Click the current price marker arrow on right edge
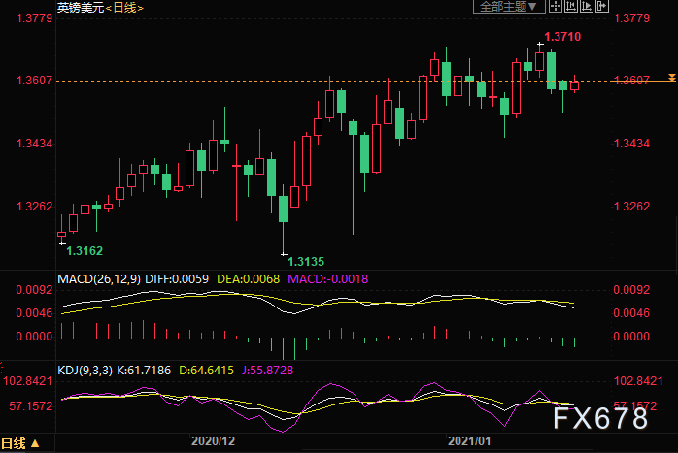 [670, 77]
